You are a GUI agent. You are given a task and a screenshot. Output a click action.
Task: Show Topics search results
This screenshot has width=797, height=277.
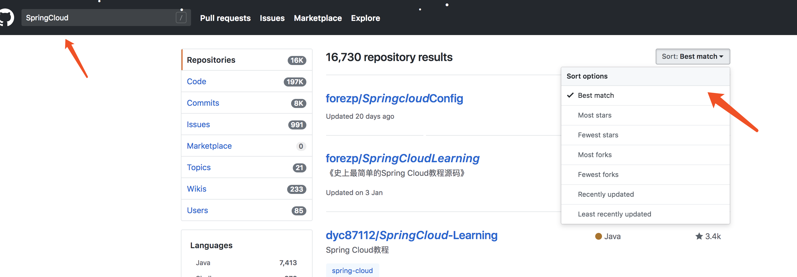pyautogui.click(x=246, y=167)
